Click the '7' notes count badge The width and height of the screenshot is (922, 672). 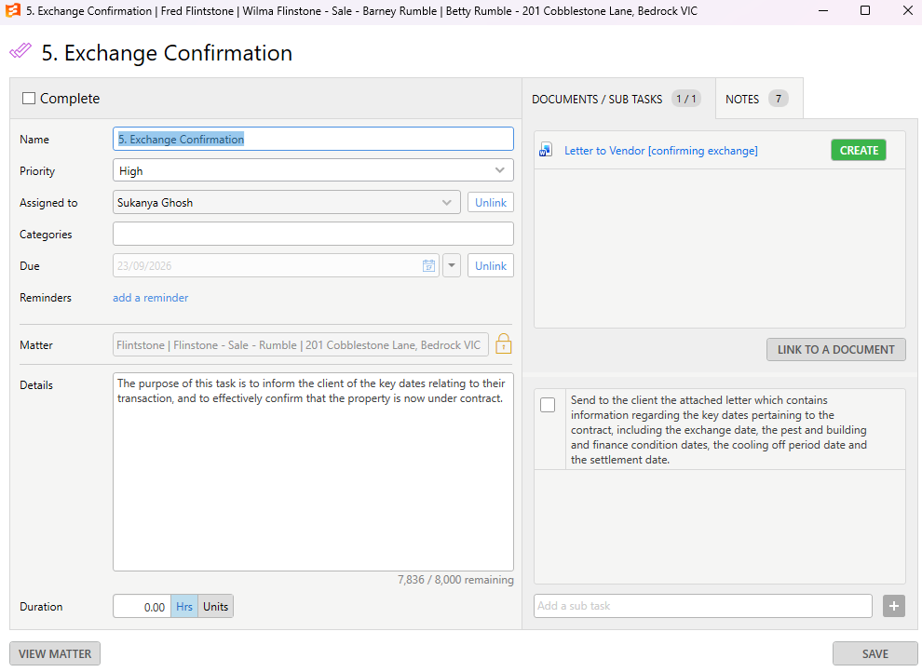pos(778,99)
